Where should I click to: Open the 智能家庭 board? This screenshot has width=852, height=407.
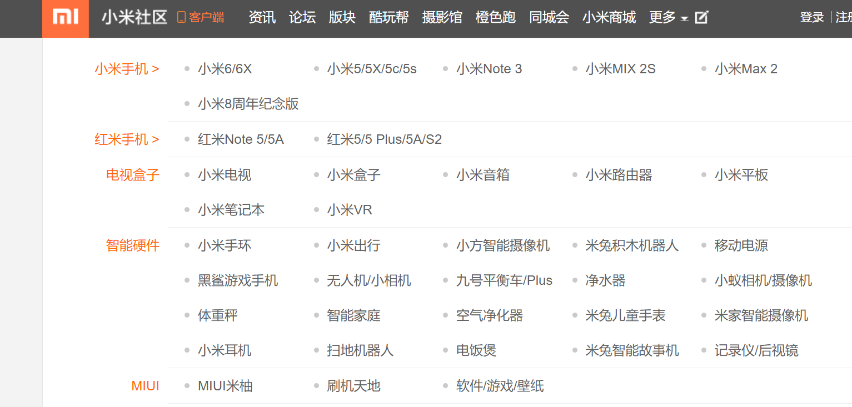(354, 315)
